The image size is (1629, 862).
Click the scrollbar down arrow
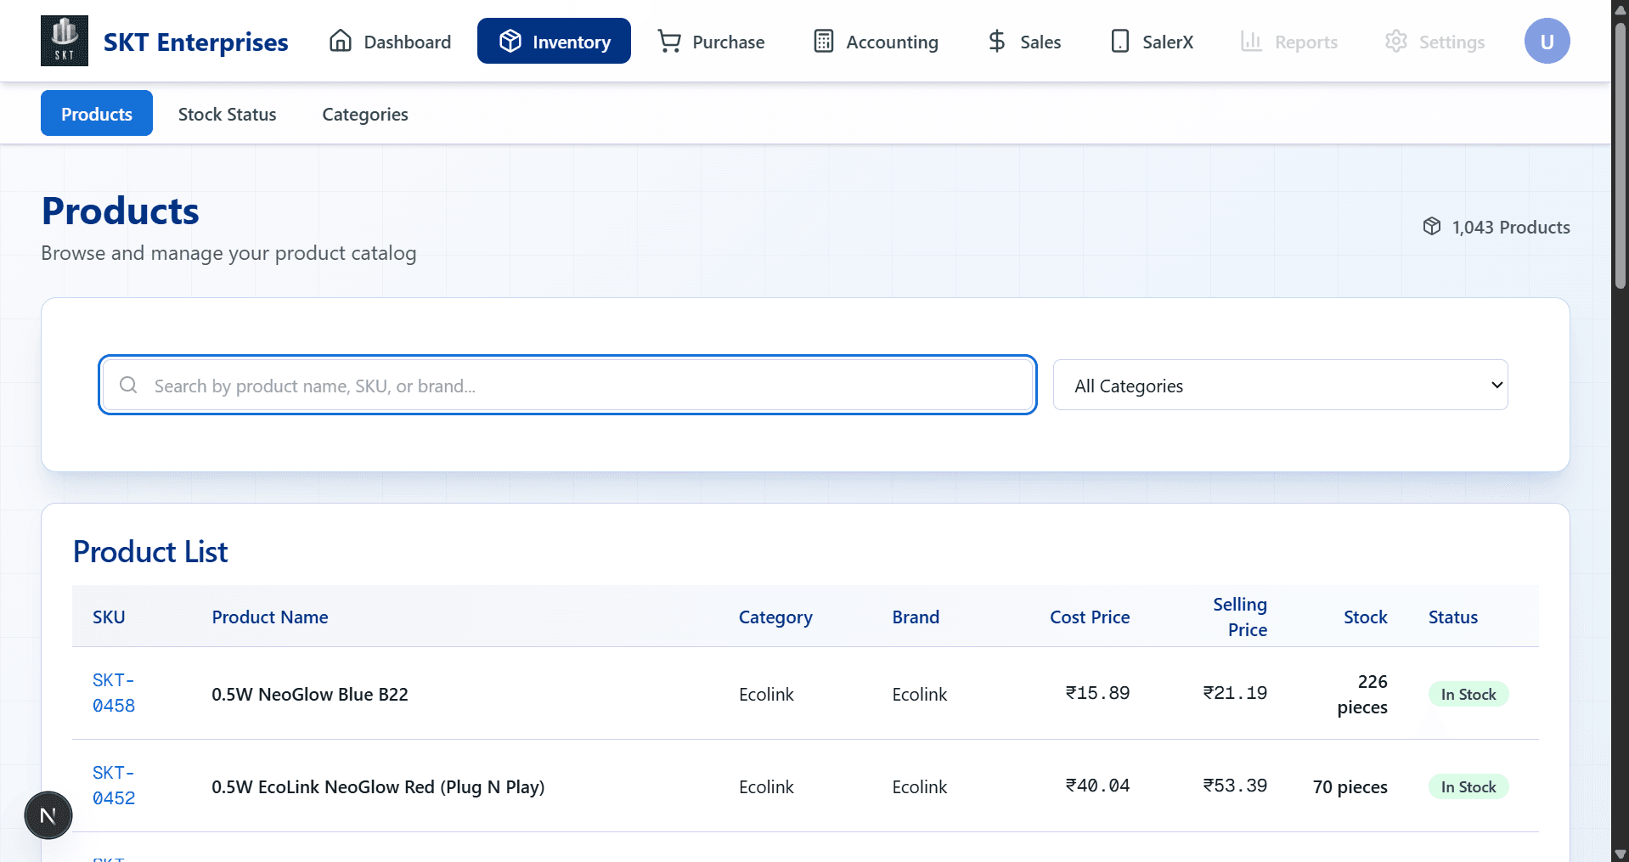tap(1621, 854)
